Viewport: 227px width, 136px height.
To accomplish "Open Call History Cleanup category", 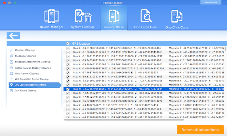I will [x=26, y=91].
